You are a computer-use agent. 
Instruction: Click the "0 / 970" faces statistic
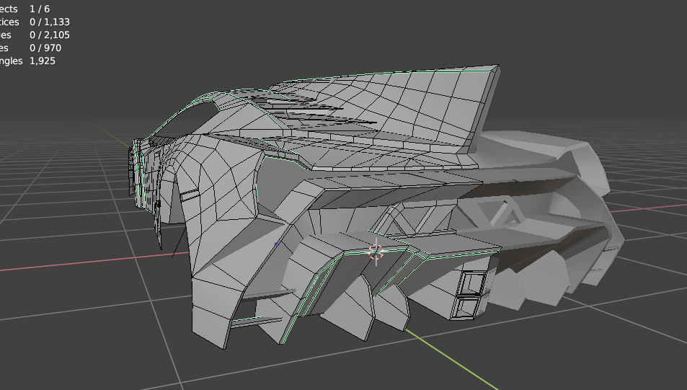pos(45,48)
